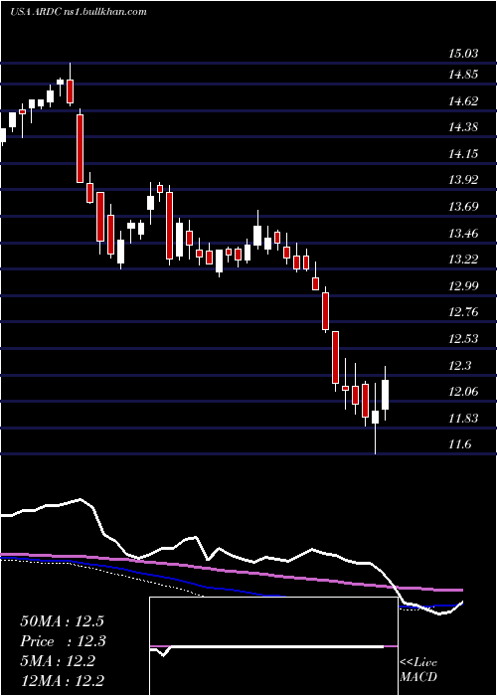This screenshot has width=497, height=696.
Task: Click the 15.03 price label
Action: click(x=463, y=54)
